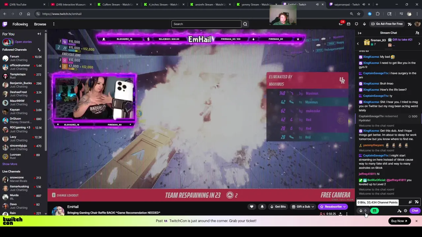The height and width of the screenshot is (237, 422).
Task: Go back in browser history
Action: (5, 14)
